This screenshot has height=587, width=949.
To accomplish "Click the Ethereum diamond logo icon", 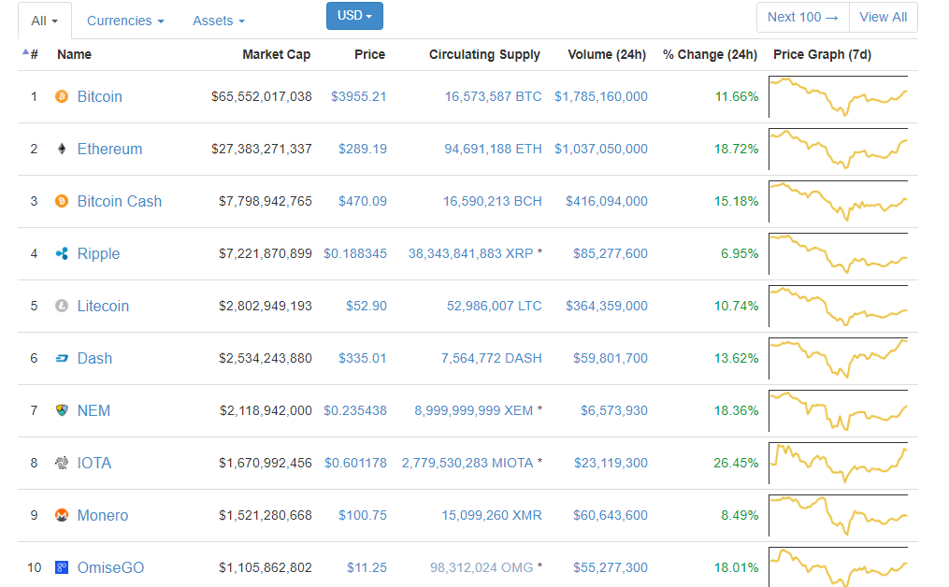I will (x=62, y=149).
